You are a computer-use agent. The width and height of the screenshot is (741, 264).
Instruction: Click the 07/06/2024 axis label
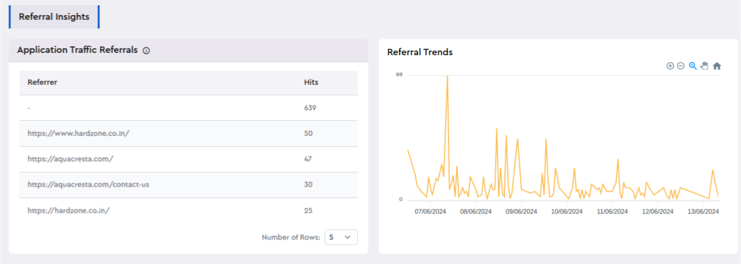[431, 212]
